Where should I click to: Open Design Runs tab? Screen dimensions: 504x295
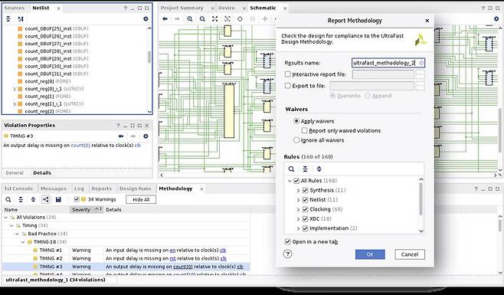[x=135, y=188]
